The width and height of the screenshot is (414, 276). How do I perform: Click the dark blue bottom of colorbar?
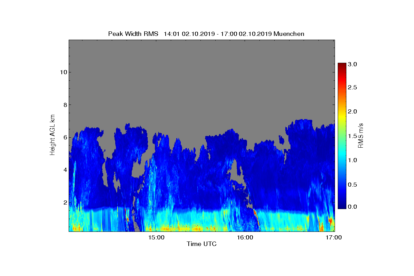coord(342,206)
